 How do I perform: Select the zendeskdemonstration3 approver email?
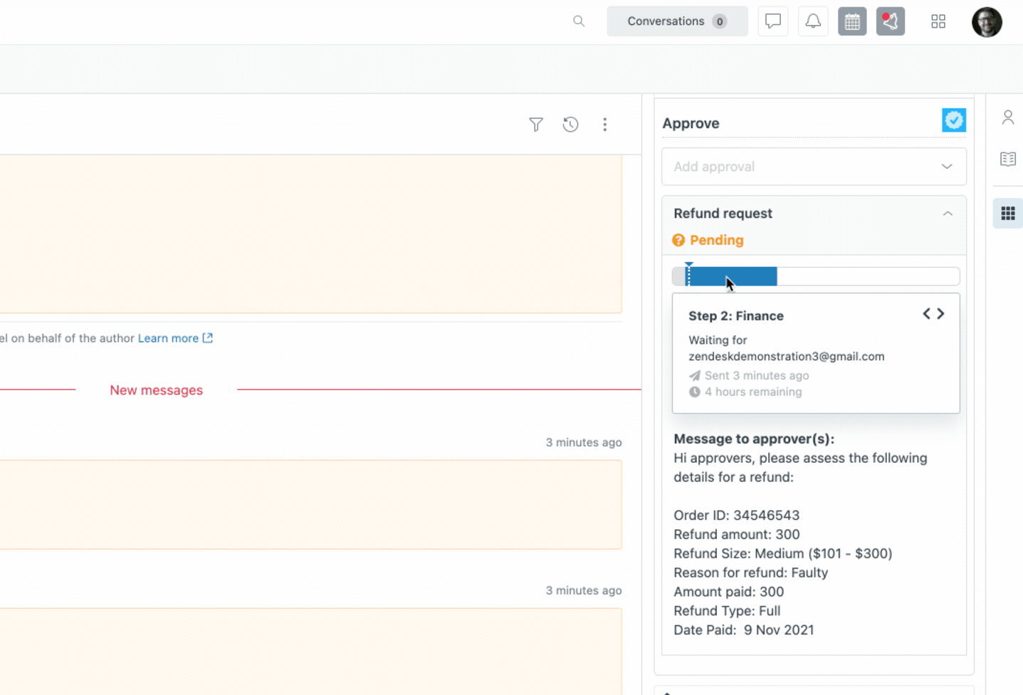pyautogui.click(x=786, y=356)
